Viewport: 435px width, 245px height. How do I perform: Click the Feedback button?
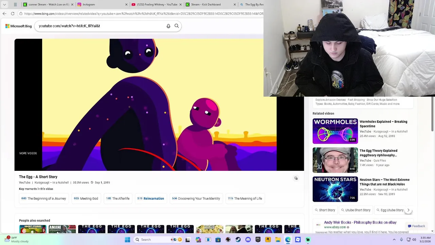click(x=416, y=226)
